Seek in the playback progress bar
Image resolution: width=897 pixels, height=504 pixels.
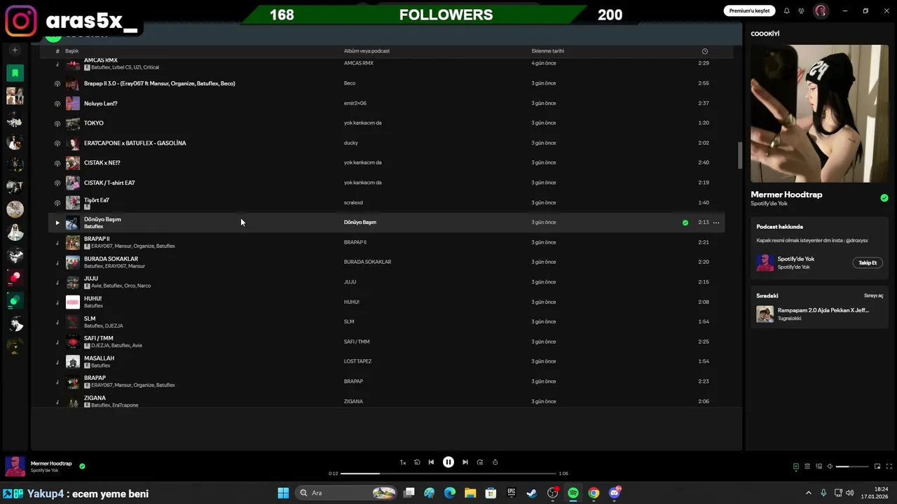pyautogui.click(x=448, y=473)
